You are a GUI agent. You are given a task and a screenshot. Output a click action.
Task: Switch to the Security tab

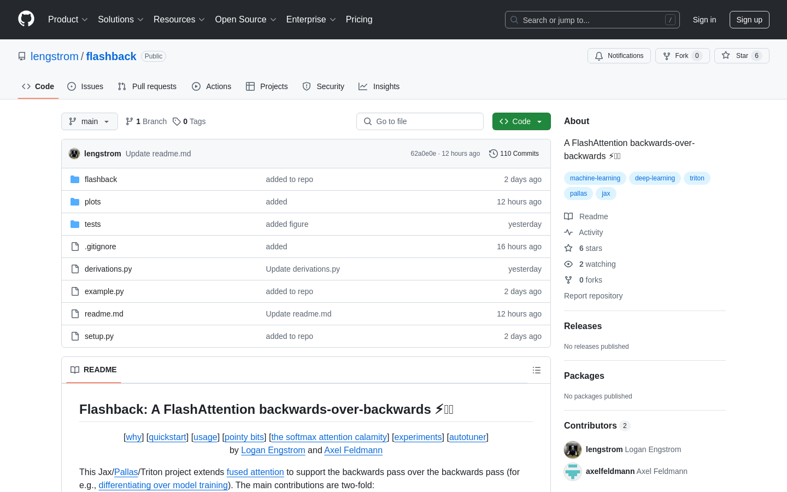point(323,86)
